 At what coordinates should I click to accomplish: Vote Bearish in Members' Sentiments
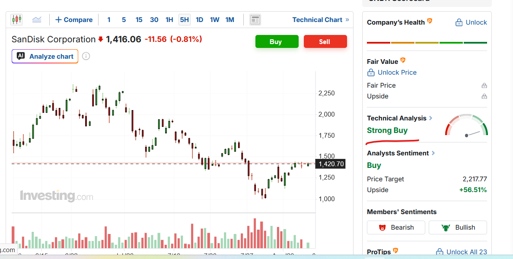[x=396, y=227]
